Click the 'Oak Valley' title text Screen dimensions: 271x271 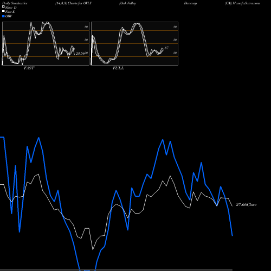point(127,3)
